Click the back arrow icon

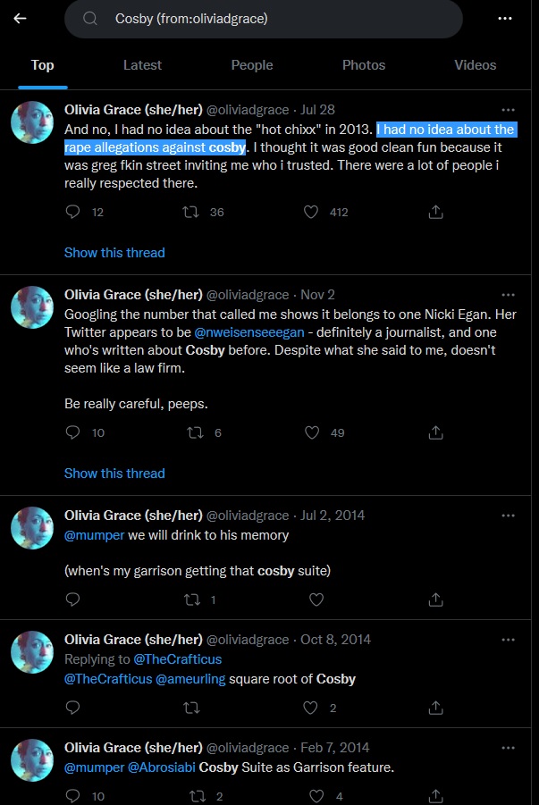(20, 19)
